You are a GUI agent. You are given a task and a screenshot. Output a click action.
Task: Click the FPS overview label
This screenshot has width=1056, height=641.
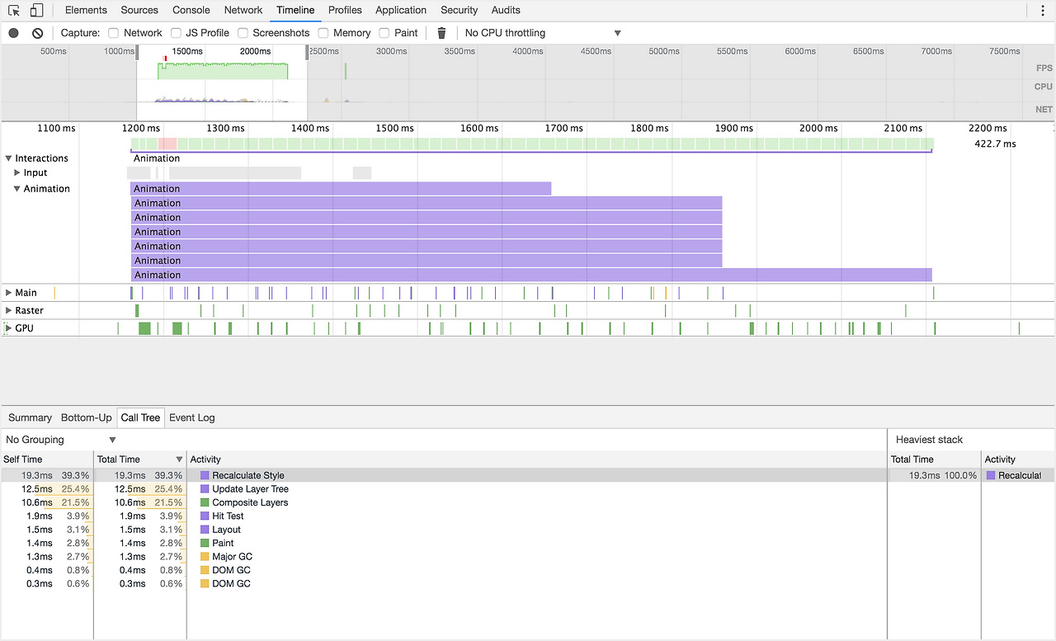(x=1044, y=68)
